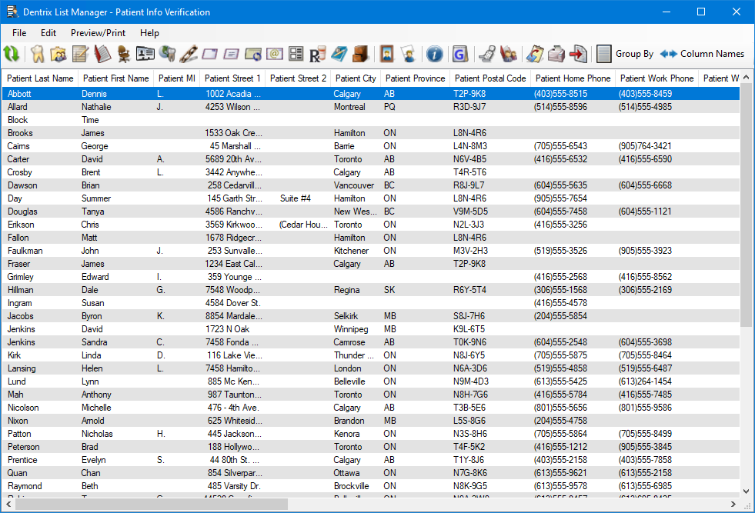Click the printer icon

point(556,53)
